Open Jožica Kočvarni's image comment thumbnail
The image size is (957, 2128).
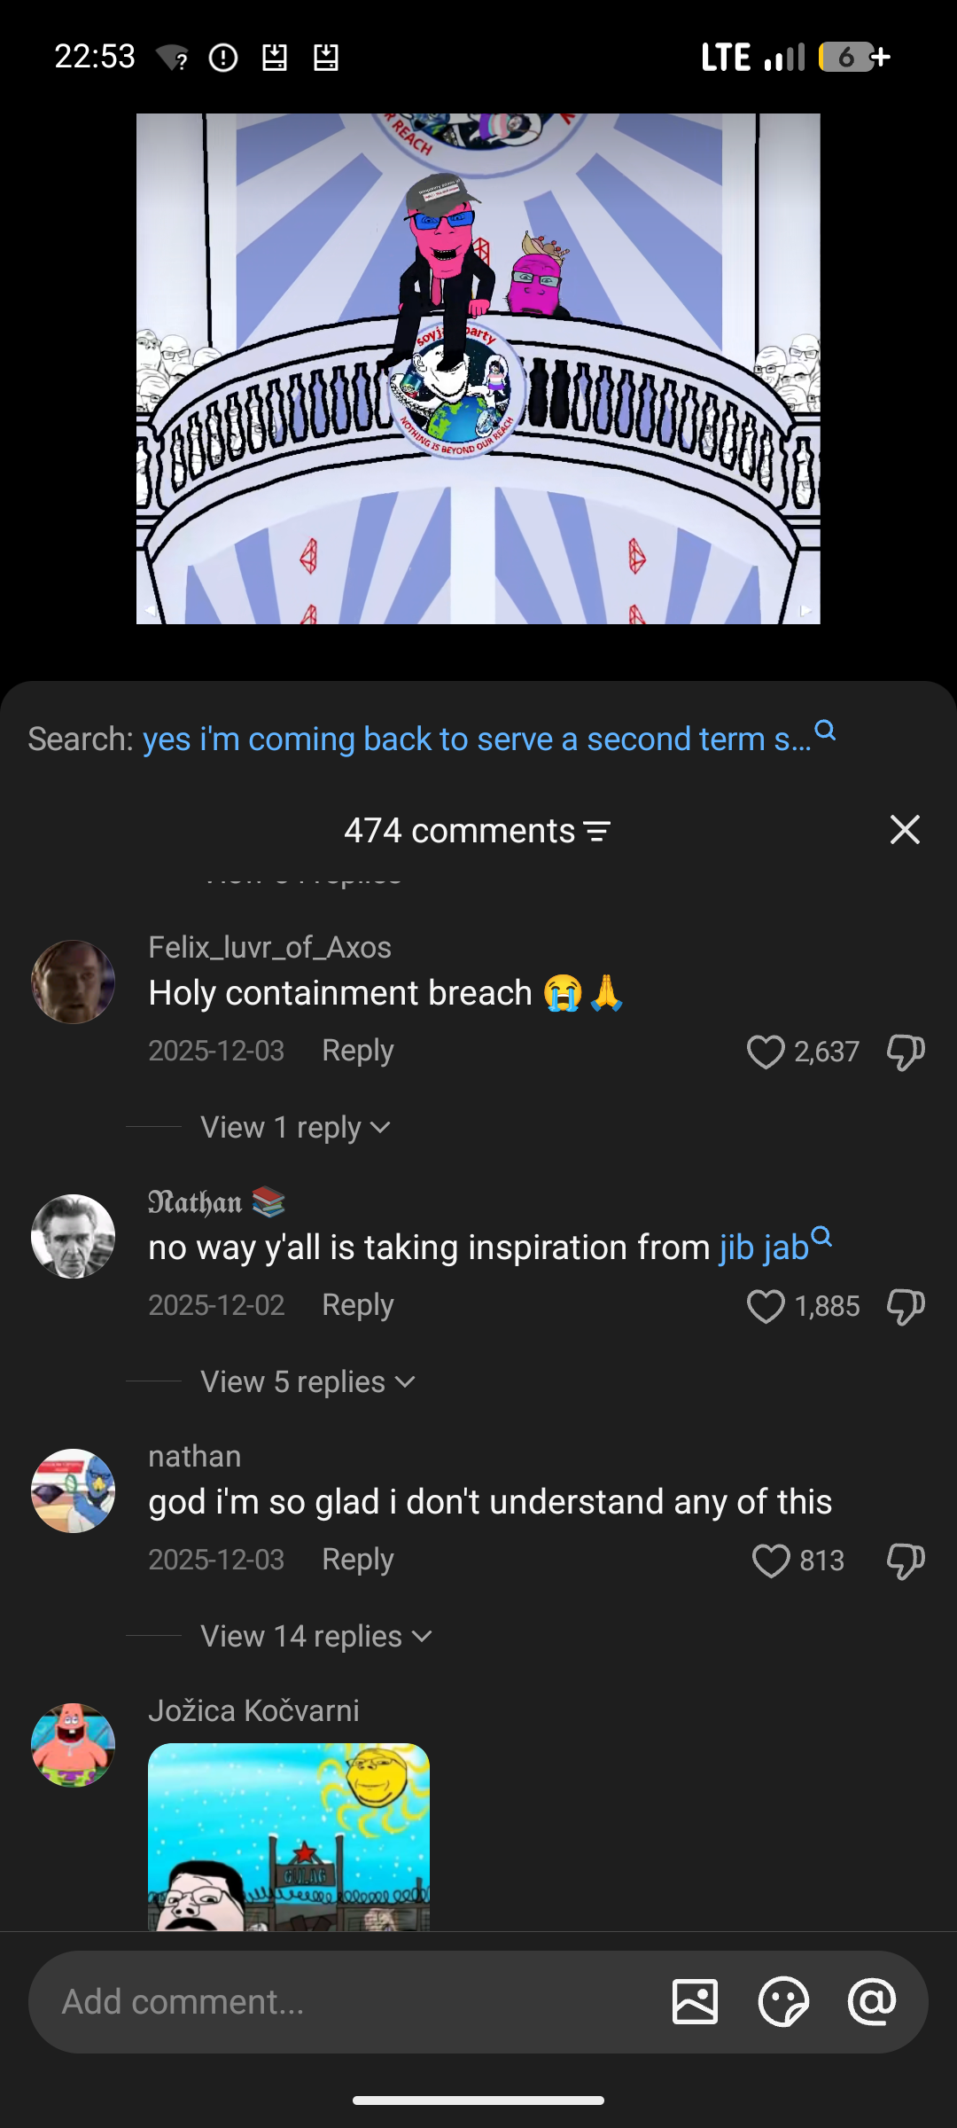click(289, 1836)
